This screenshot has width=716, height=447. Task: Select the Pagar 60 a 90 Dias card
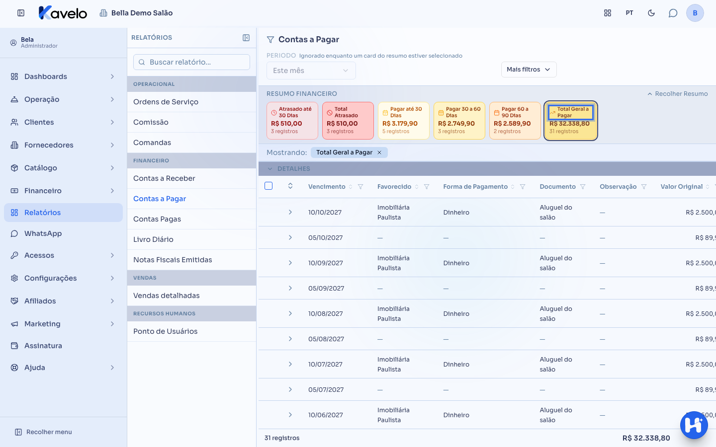coord(515,121)
